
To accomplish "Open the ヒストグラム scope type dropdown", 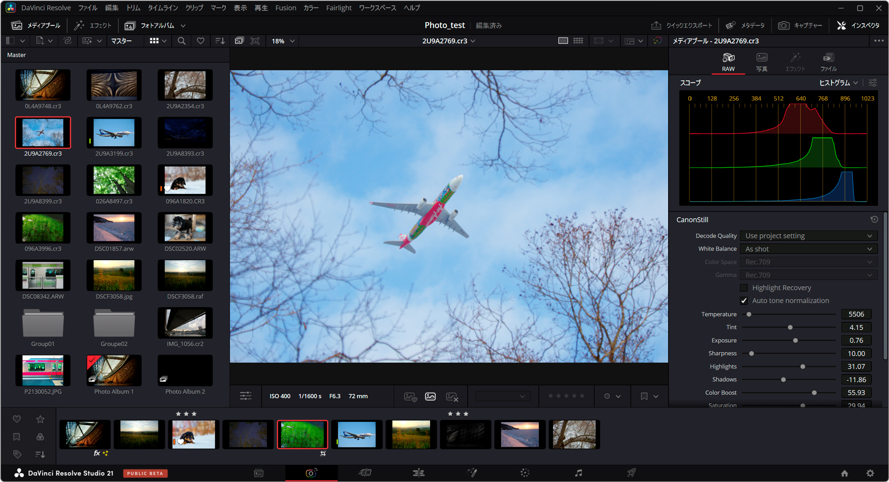I will (x=839, y=83).
